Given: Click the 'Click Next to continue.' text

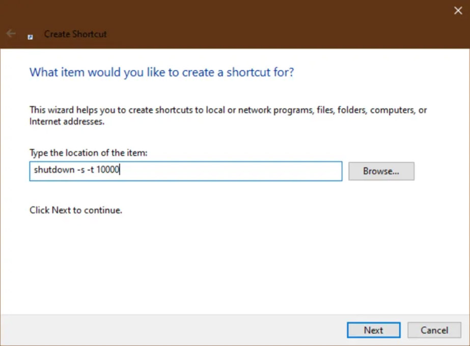Looking at the screenshot, I should tap(76, 210).
